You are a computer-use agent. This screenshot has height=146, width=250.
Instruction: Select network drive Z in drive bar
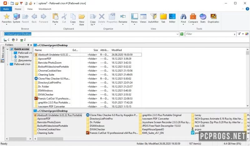23,40
